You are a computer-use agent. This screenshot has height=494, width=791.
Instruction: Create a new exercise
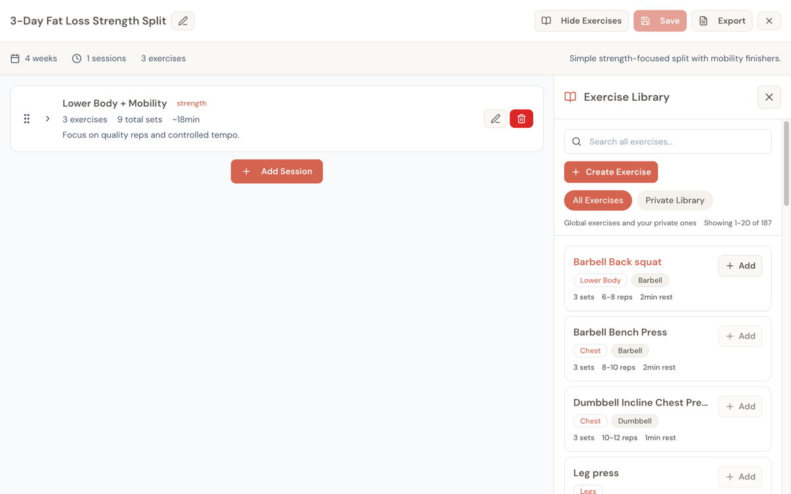(x=610, y=171)
